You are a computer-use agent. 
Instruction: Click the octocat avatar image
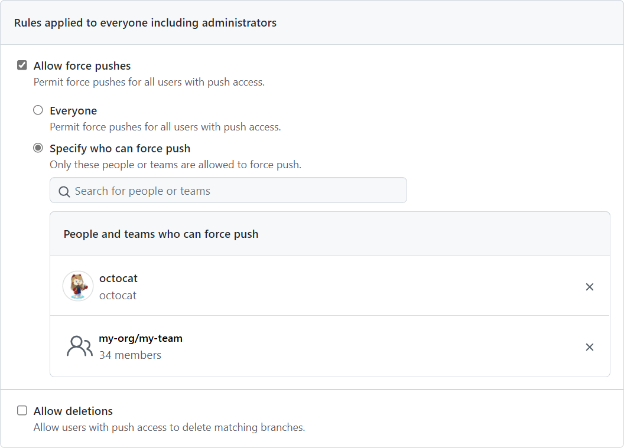click(x=78, y=286)
